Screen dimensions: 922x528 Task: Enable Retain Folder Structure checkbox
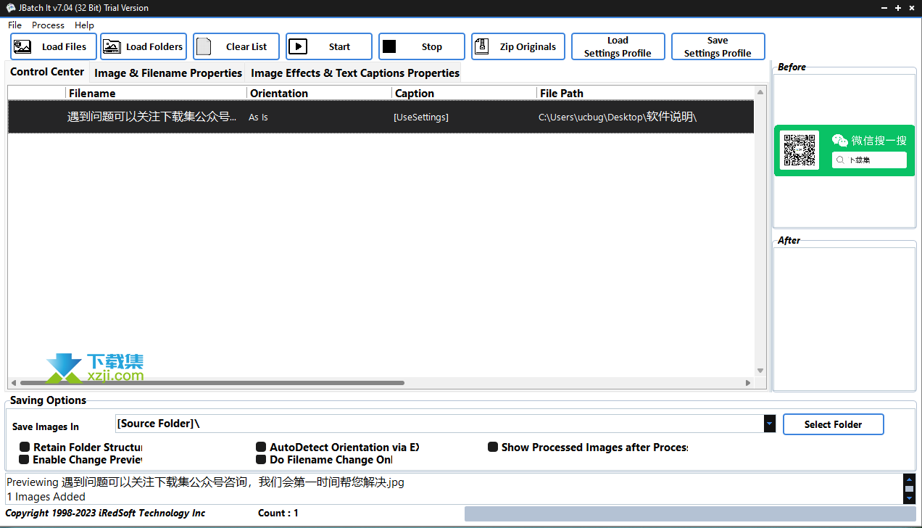(25, 447)
